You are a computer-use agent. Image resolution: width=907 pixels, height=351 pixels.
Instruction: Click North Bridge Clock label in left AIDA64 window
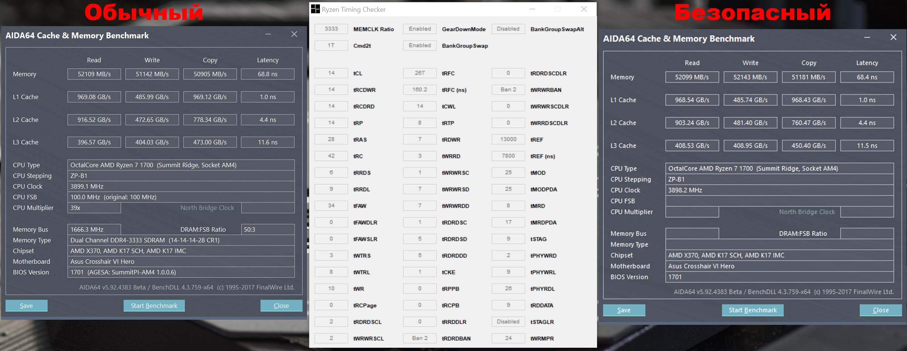pyautogui.click(x=207, y=208)
